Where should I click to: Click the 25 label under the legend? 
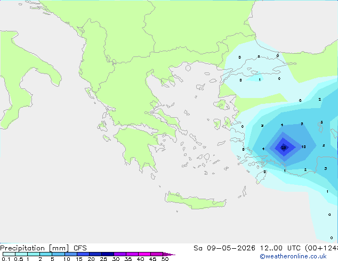coord(103,259)
